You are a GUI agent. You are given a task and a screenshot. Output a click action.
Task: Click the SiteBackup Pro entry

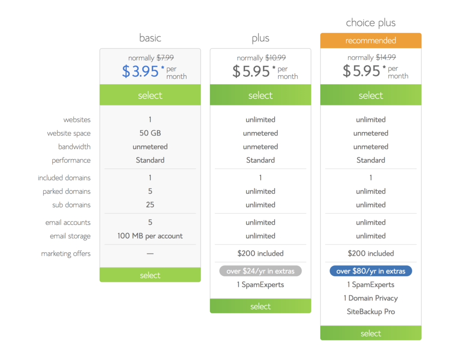click(371, 311)
